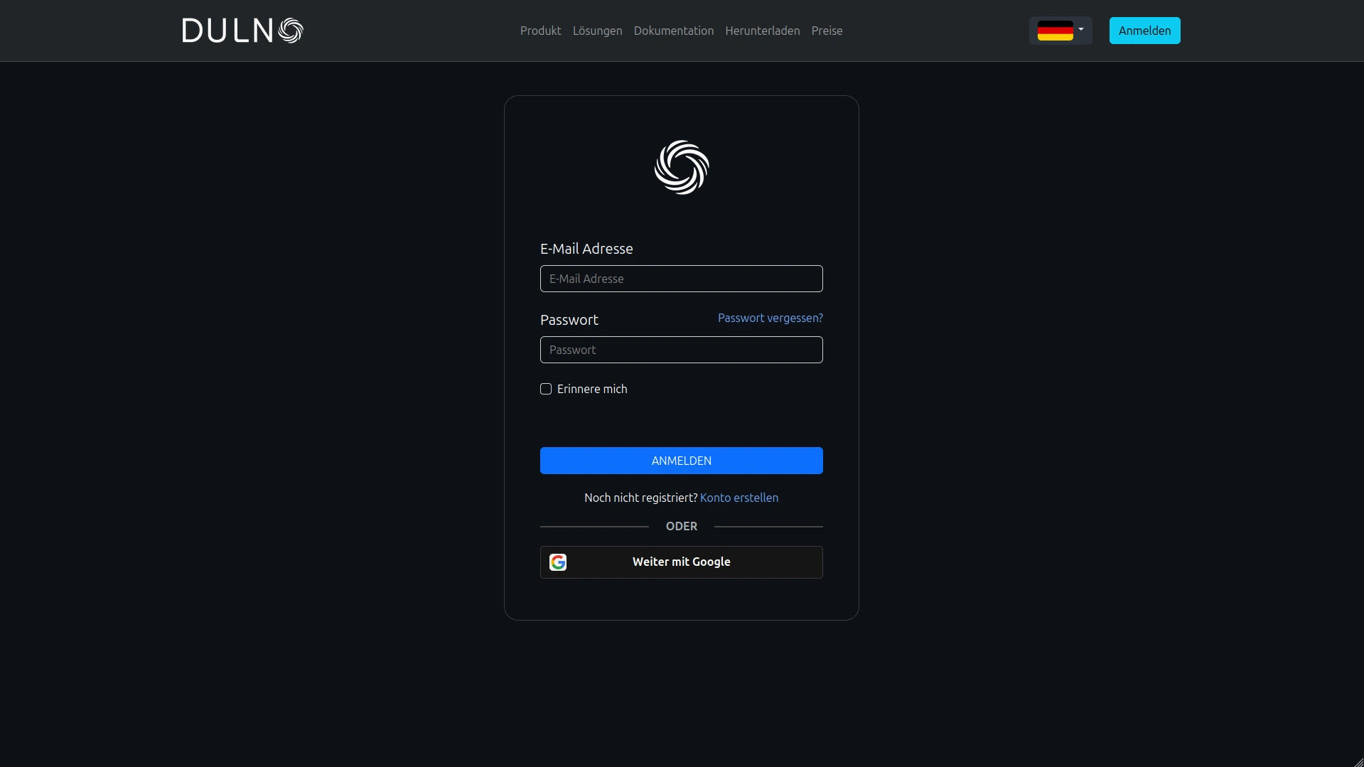The width and height of the screenshot is (1364, 767).
Task: Submit the form with the blue ANMELDEN button
Action: click(681, 461)
